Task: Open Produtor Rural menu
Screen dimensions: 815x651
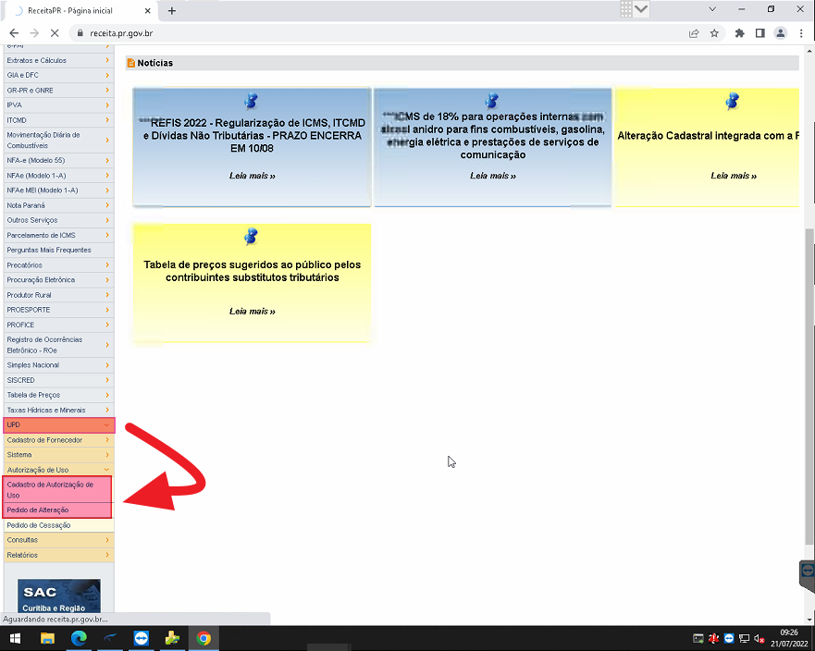Action: [58, 295]
